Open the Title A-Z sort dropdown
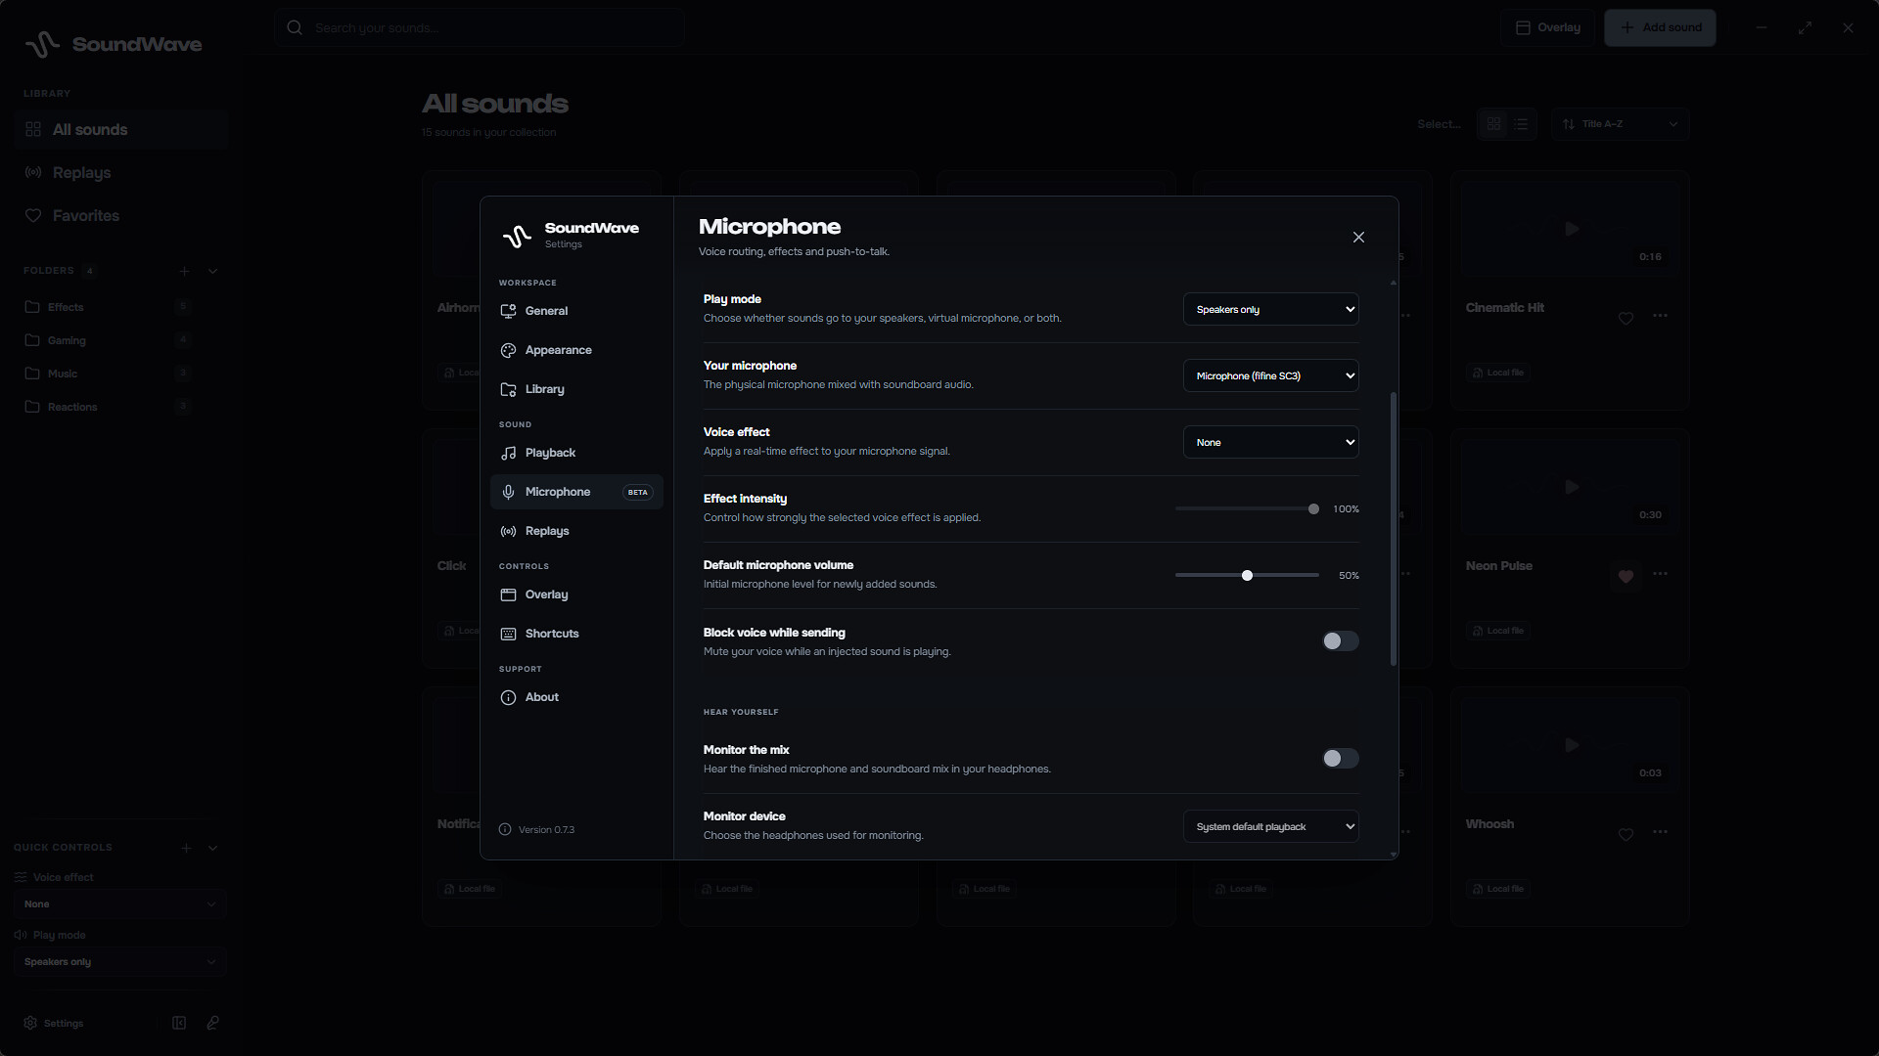This screenshot has height=1056, width=1879. [x=1620, y=124]
